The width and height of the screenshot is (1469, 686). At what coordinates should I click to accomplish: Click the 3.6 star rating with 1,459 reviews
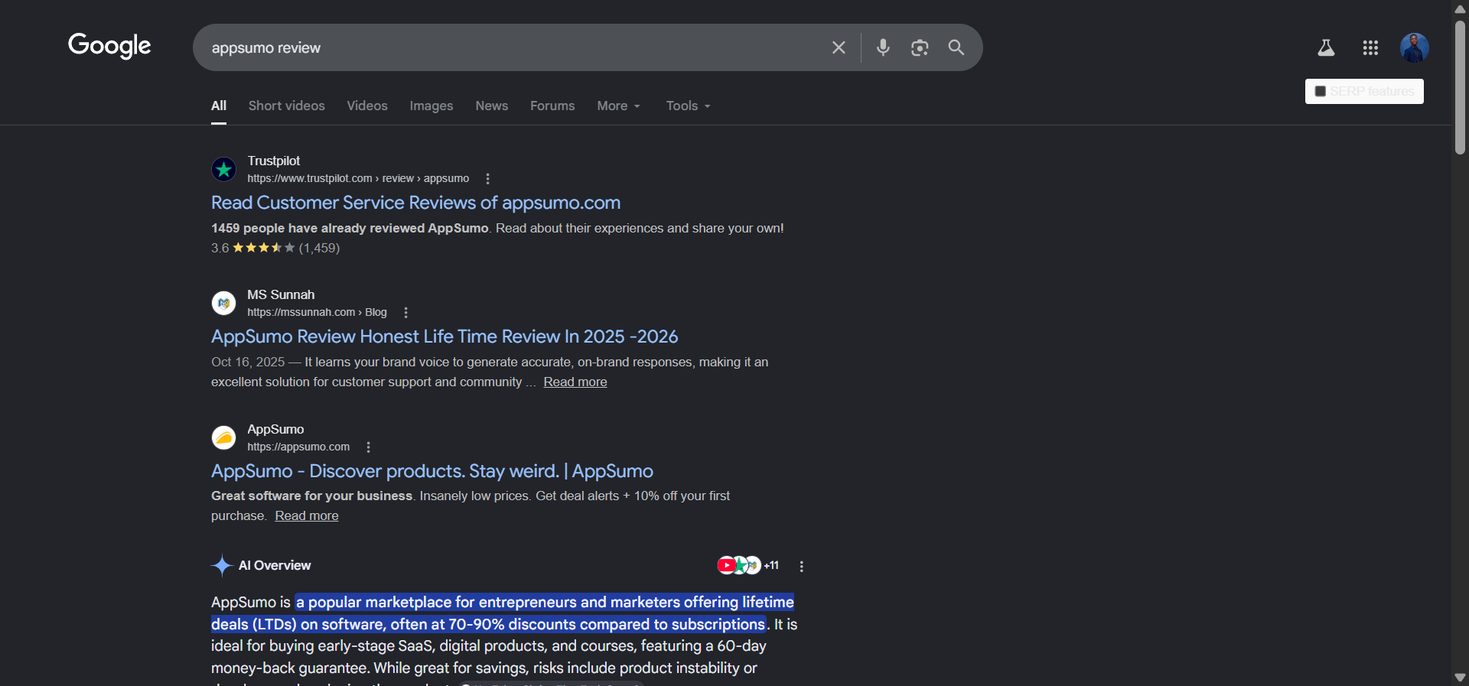pyautogui.click(x=275, y=248)
